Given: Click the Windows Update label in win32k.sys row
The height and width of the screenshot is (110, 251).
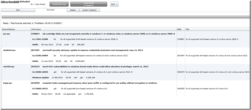Looking at the screenshot, I should click(x=41, y=77).
